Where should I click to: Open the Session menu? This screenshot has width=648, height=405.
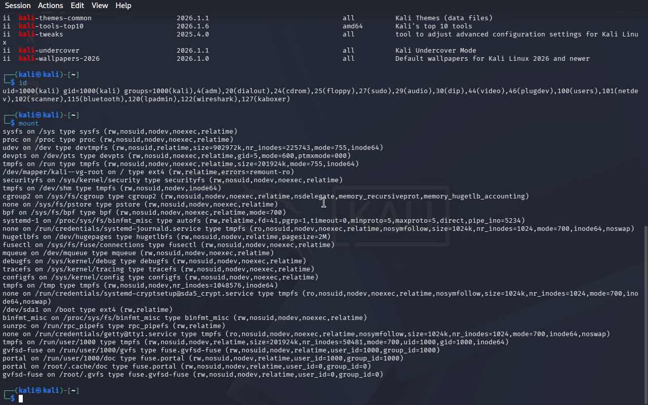pyautogui.click(x=18, y=6)
